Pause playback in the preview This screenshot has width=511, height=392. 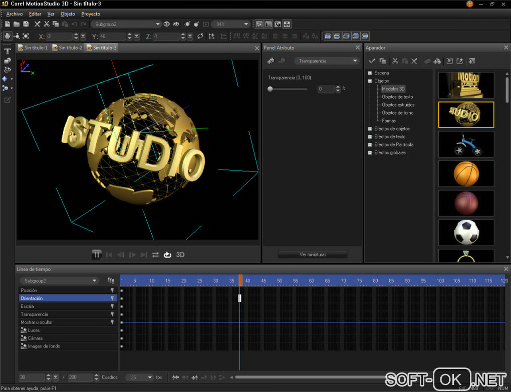(x=97, y=254)
